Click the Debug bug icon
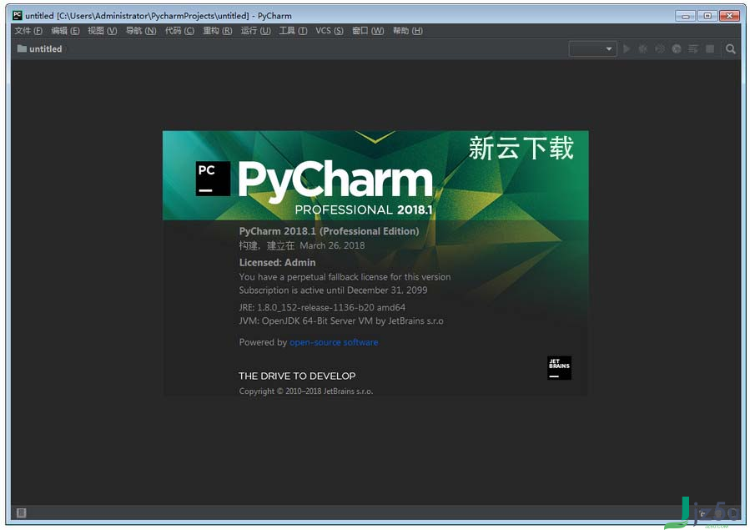The width and height of the screenshot is (750, 530). pos(643,48)
